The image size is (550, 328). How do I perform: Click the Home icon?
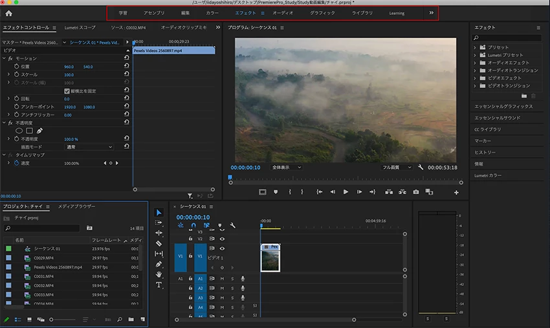pyautogui.click(x=9, y=13)
